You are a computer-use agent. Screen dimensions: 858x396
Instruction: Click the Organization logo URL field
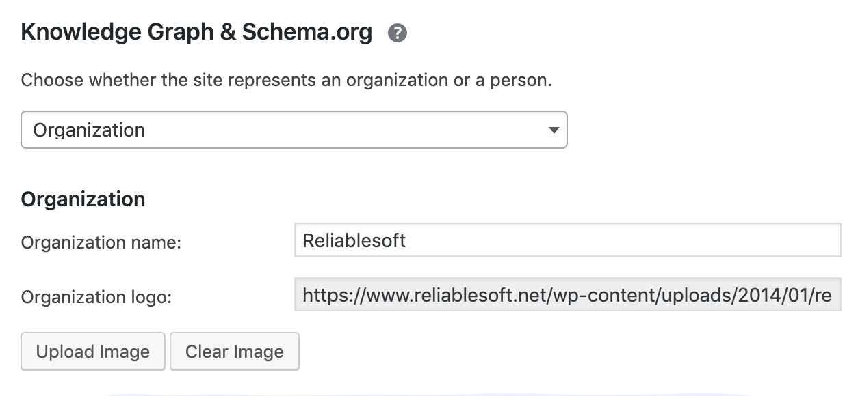pyautogui.click(x=567, y=295)
